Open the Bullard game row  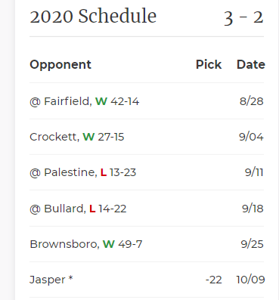pyautogui.click(x=147, y=209)
